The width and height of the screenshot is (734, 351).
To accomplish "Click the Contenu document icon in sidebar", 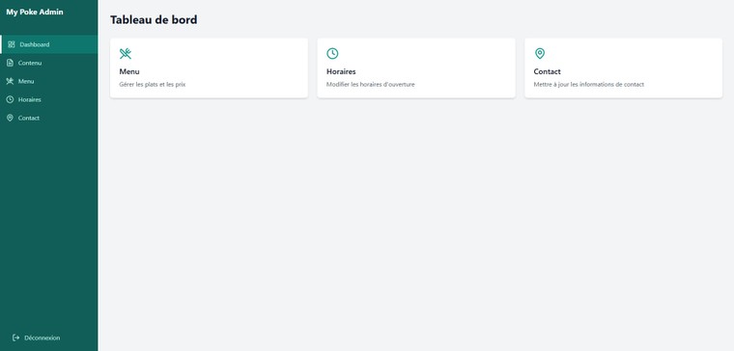I will pyautogui.click(x=10, y=63).
